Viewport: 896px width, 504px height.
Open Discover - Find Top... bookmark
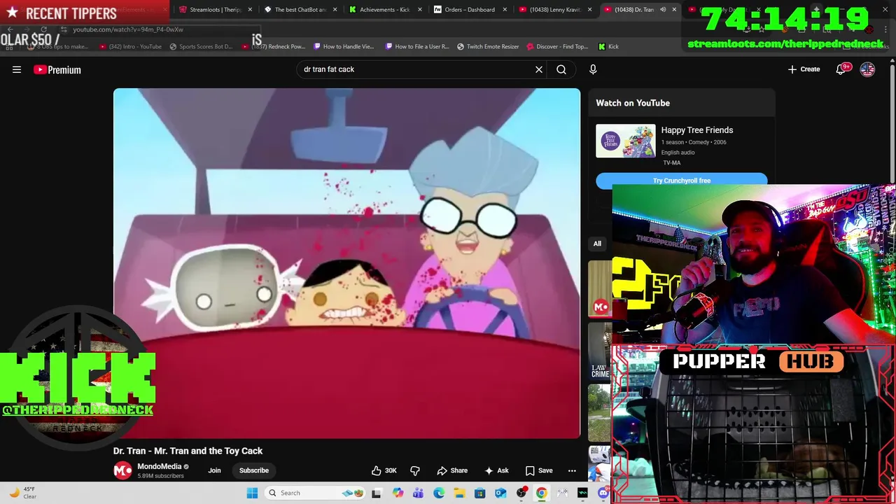click(557, 46)
